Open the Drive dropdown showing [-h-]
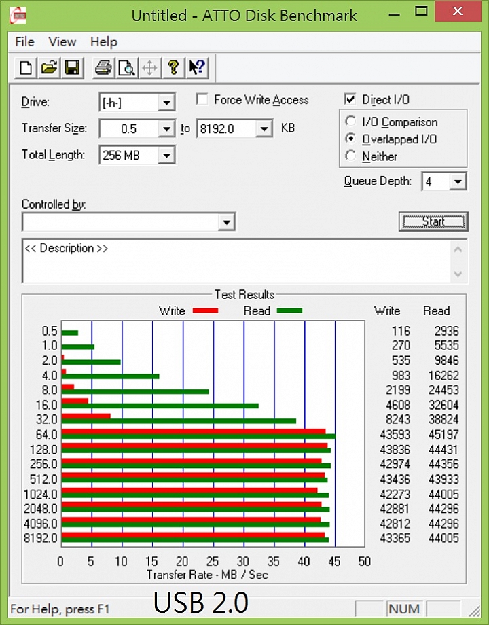This screenshot has height=625, width=489. [166, 103]
